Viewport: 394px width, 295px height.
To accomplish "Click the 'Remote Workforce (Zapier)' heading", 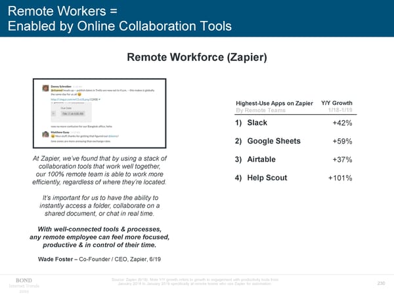I will pyautogui.click(x=197, y=57).
